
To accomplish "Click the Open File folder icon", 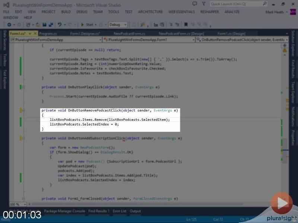I will pyautogui.click(x=38, y=25).
